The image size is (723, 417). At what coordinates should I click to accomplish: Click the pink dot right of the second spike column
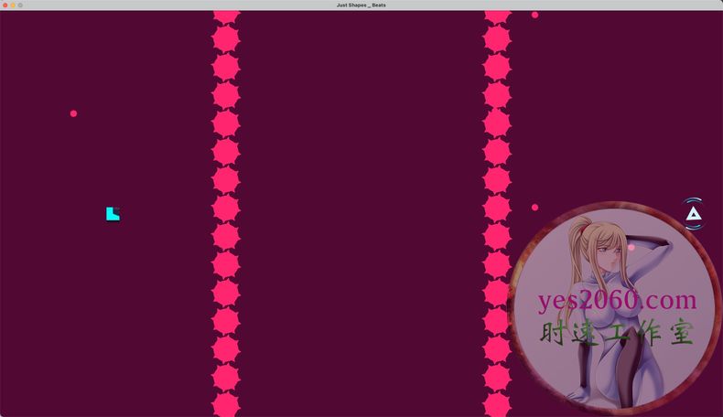[534, 208]
